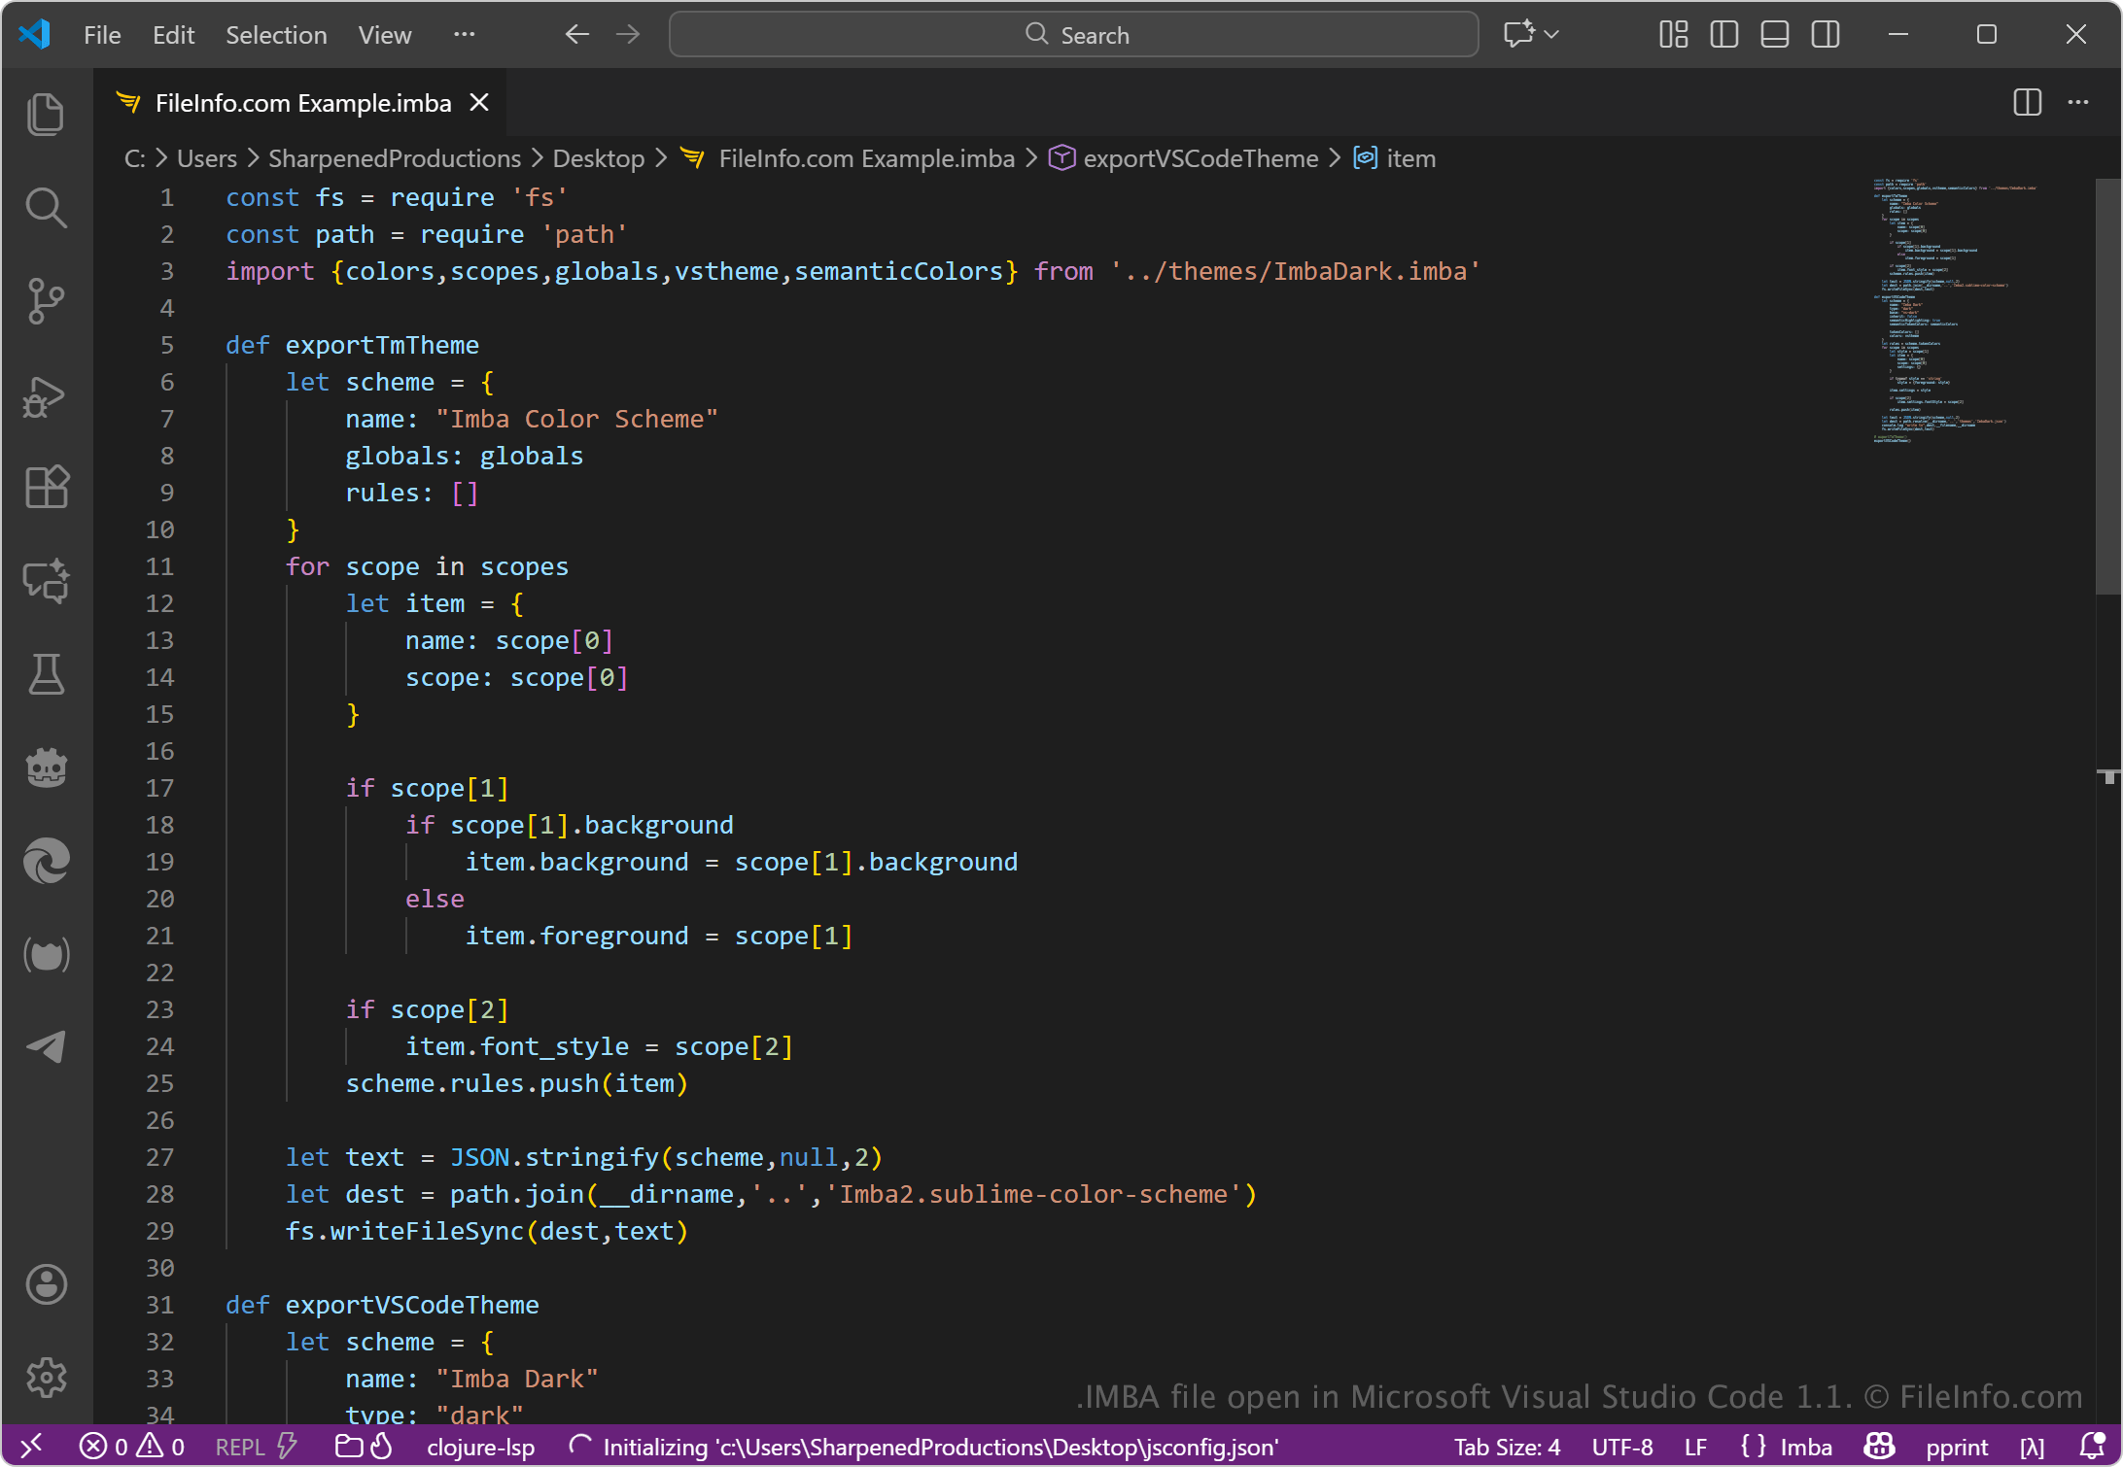Open the Godot tools sidebar icon
Viewport: 2123px width, 1467px height.
tap(46, 767)
